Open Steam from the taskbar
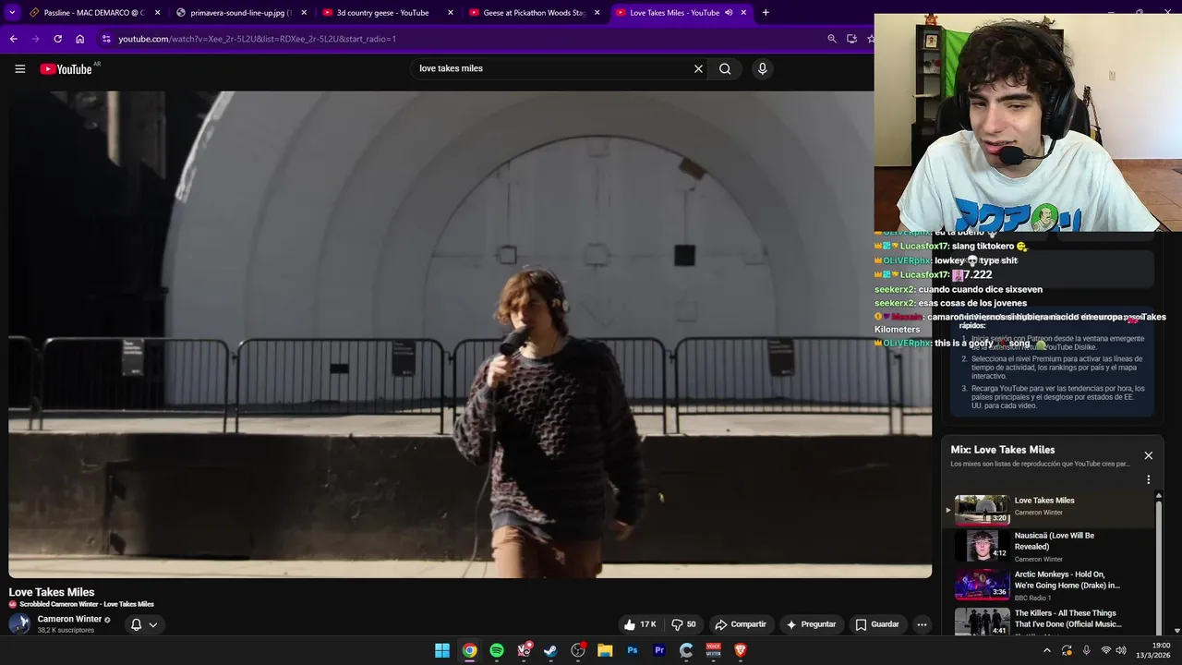The image size is (1182, 665). pyautogui.click(x=550, y=650)
